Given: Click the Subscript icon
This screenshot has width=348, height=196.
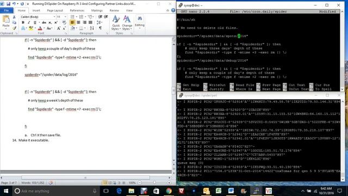Looking at the screenshot, I should click(50, 22).
